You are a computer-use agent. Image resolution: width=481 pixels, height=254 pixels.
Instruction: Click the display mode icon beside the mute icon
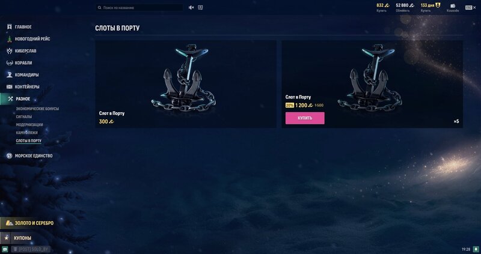pos(200,7)
